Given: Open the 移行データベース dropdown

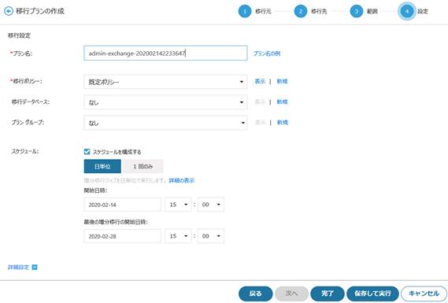Looking at the screenshot, I should coord(165,102).
